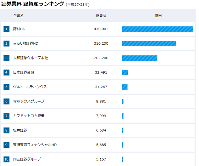Screen dimensions: 199x166
Task: Click the 億円 unit column header
Action: click(158, 15)
